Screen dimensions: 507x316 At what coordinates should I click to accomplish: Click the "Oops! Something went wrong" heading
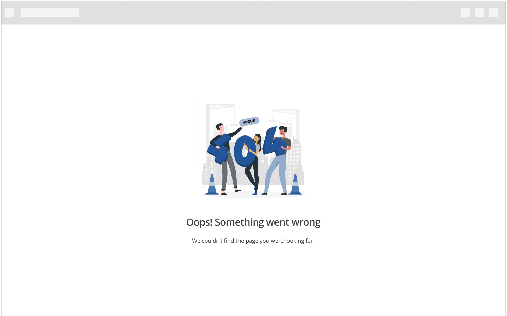[x=253, y=222]
